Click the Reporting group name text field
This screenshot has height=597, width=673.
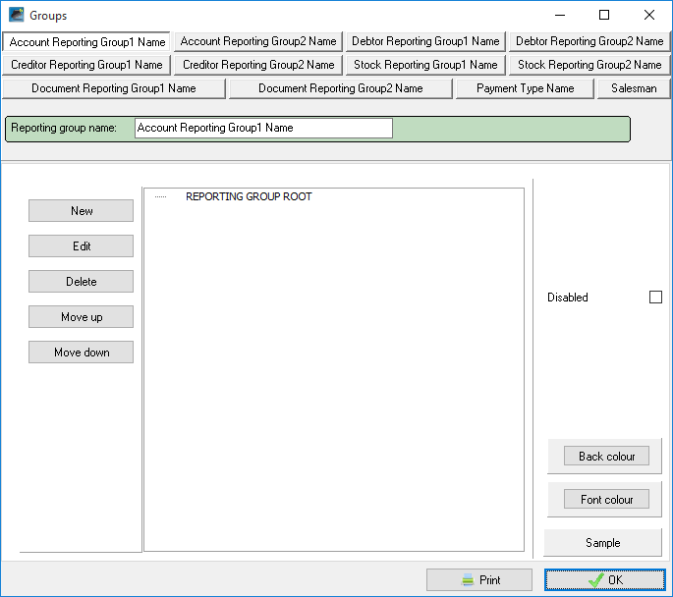click(263, 128)
